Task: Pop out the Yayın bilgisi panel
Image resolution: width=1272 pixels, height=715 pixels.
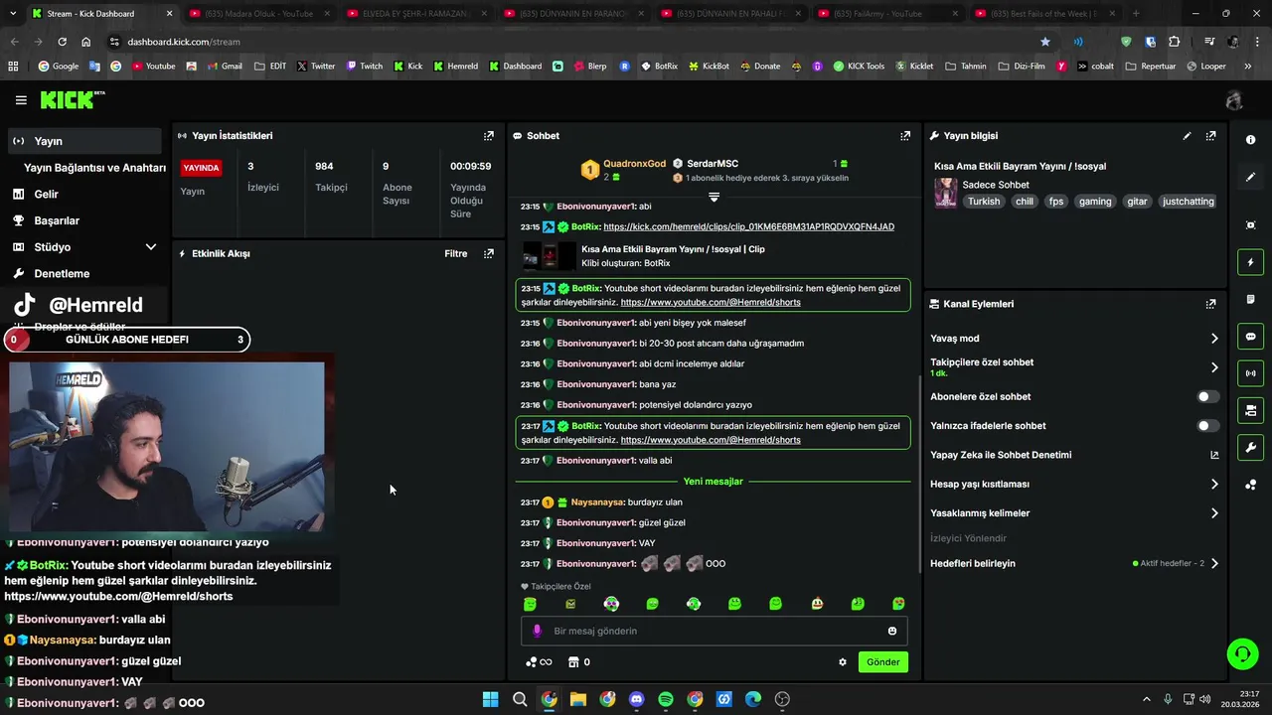Action: tap(1210, 136)
